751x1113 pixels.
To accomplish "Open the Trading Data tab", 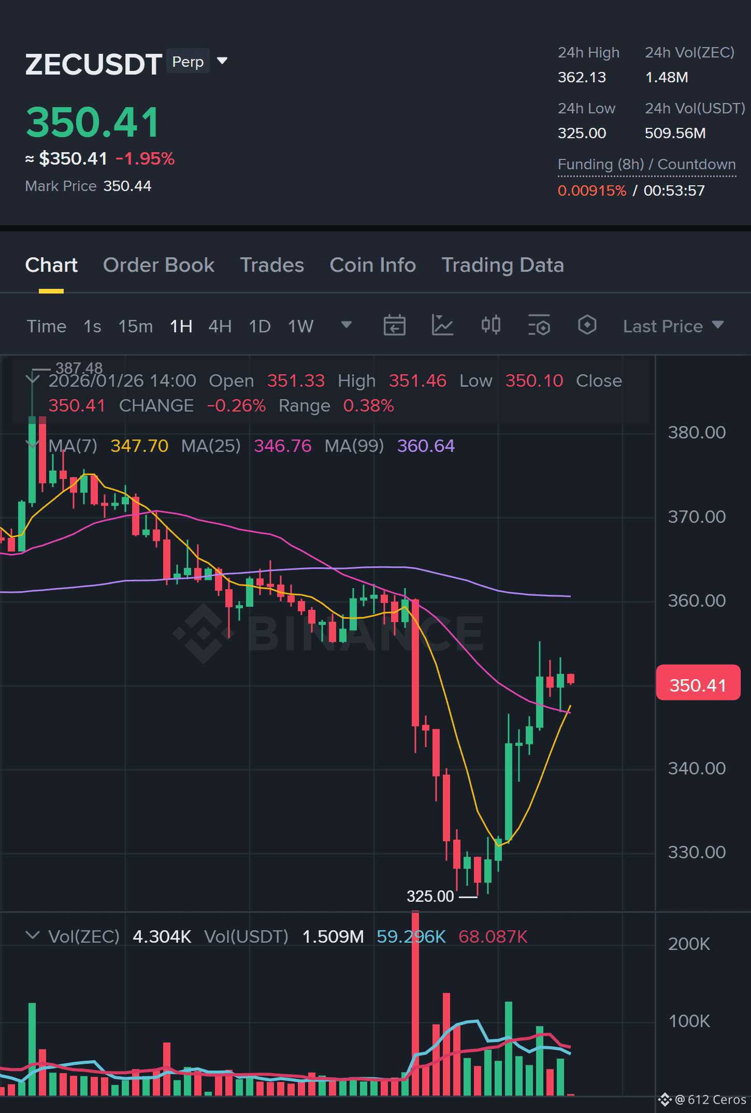I will 502,265.
